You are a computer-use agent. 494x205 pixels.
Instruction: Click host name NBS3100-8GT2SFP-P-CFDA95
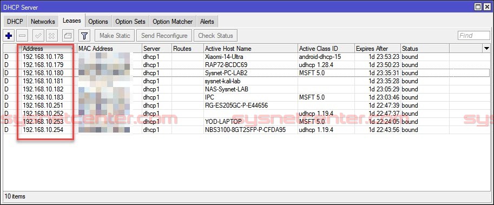pos(245,130)
